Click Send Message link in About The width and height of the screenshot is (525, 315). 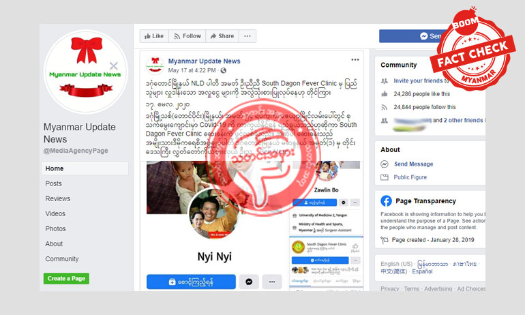click(x=413, y=164)
